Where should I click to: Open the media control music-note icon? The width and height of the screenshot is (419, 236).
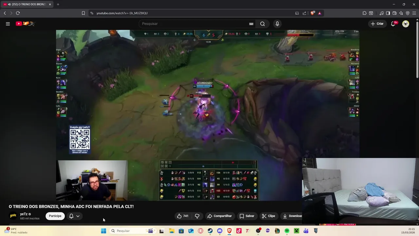(x=381, y=13)
